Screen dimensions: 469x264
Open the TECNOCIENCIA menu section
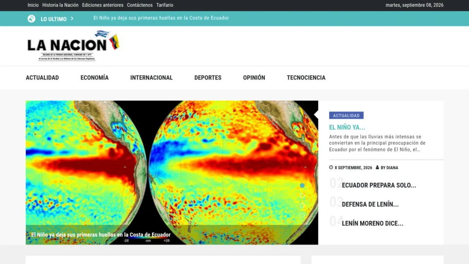[306, 78]
